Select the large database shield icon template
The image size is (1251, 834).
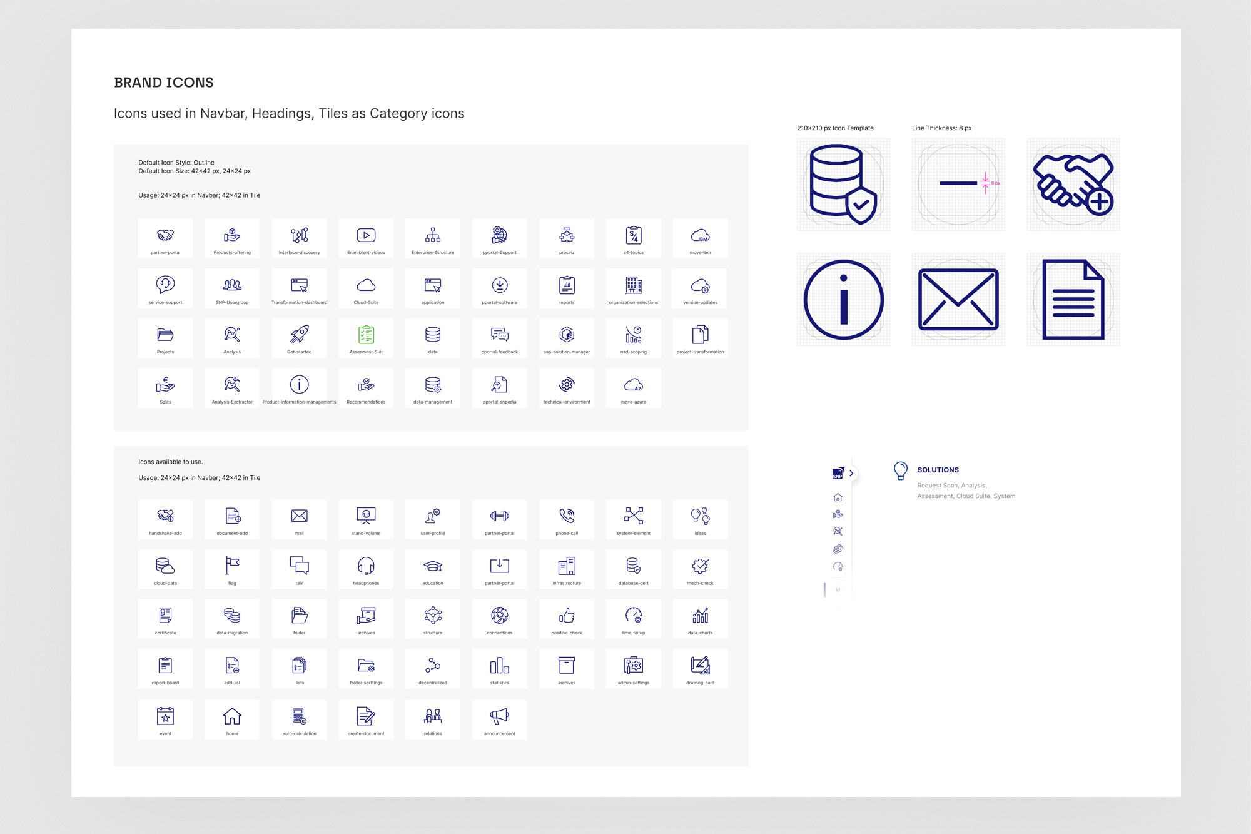pos(843,185)
